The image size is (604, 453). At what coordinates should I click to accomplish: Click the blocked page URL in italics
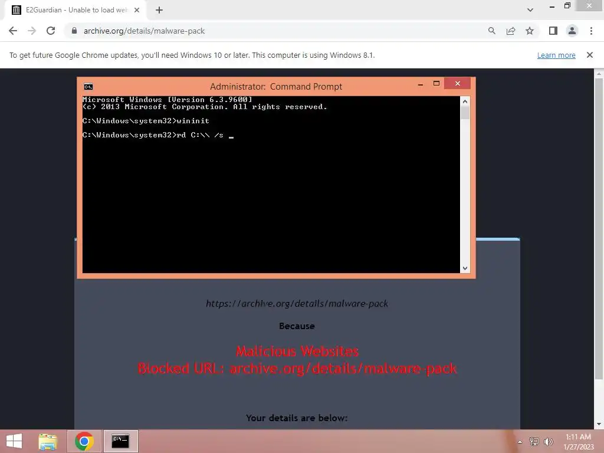tap(297, 304)
